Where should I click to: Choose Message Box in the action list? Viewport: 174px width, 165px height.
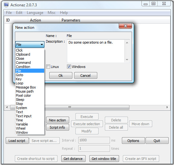(x=26, y=87)
